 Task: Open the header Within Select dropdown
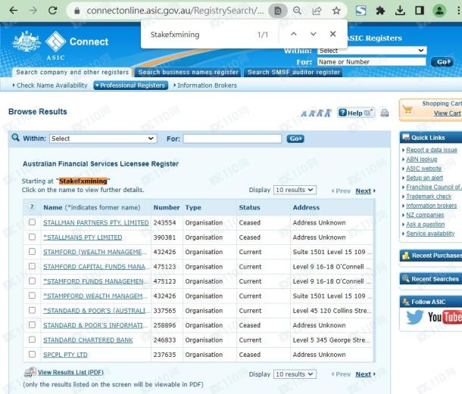[x=372, y=51]
